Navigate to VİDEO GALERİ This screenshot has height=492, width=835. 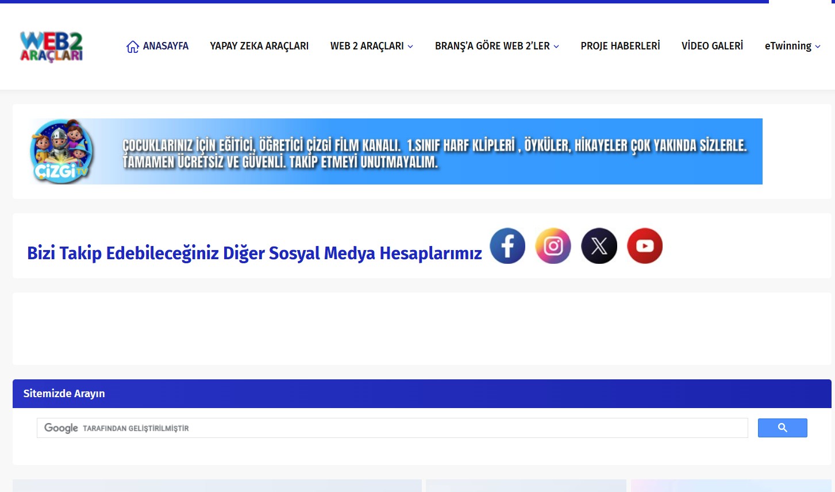712,46
